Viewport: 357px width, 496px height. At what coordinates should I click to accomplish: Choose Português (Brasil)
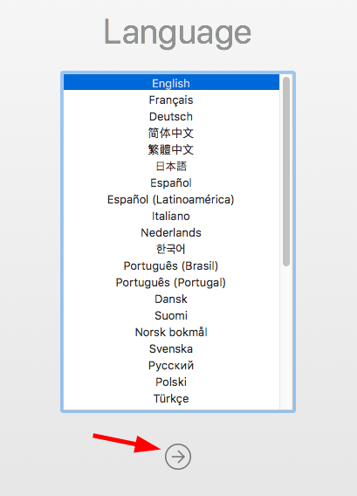(171, 265)
